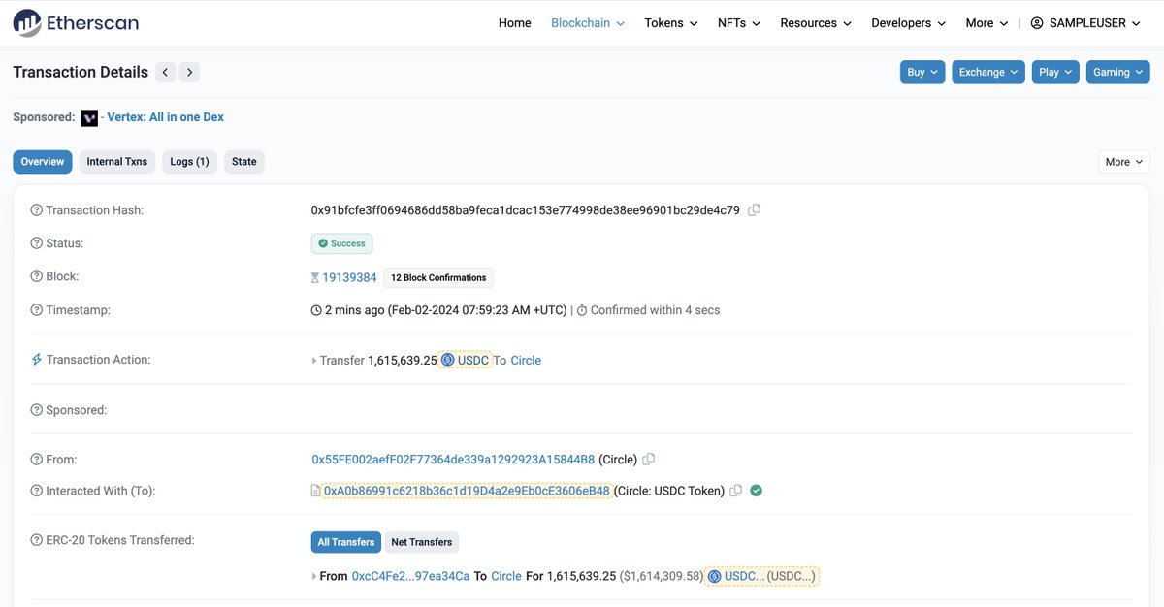1164x607 pixels.
Task: Click the Etherscan logo
Action: [x=76, y=22]
